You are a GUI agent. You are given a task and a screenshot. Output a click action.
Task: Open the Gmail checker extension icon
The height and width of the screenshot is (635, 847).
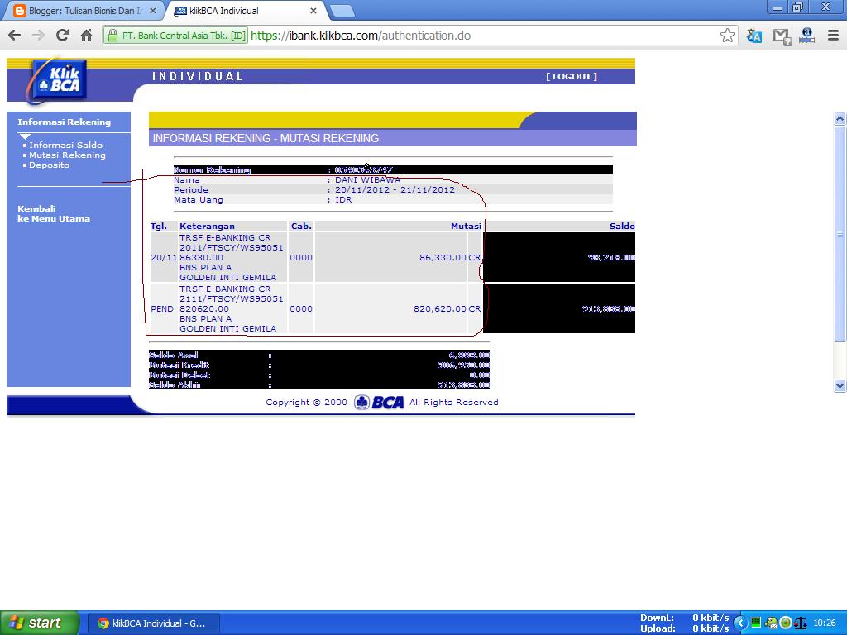[782, 36]
